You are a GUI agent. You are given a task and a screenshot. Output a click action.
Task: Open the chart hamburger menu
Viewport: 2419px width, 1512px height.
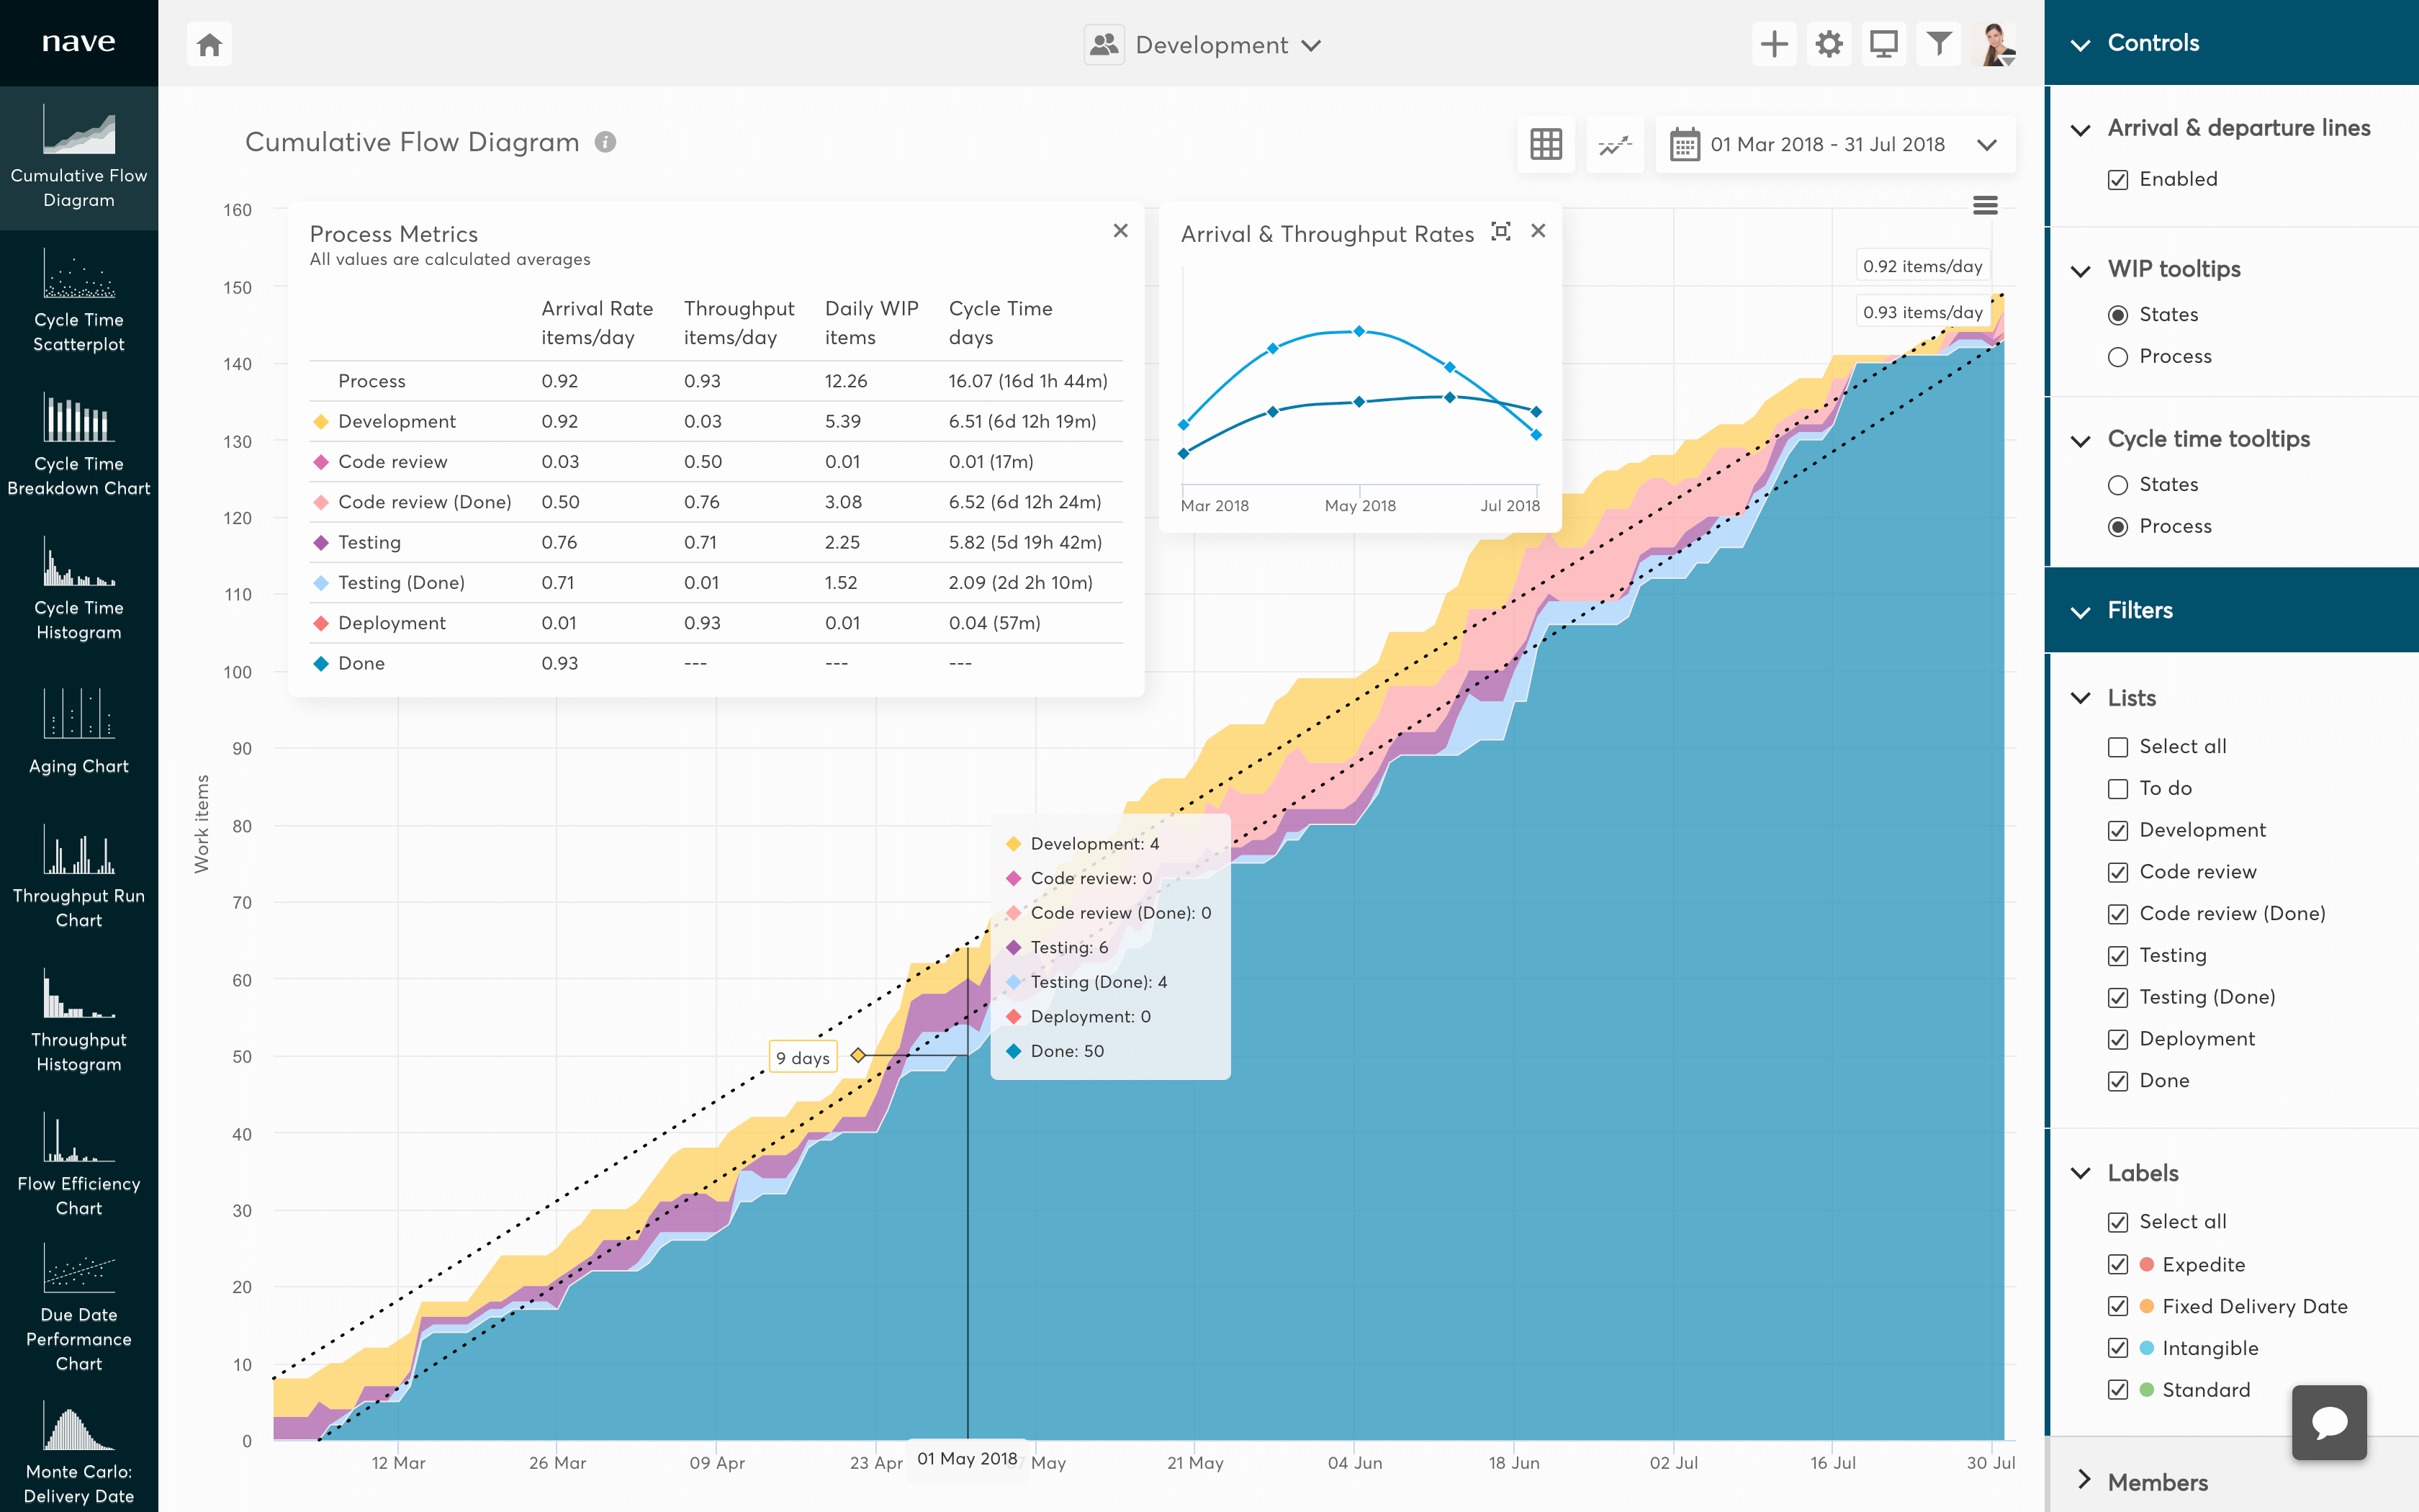coord(1985,205)
